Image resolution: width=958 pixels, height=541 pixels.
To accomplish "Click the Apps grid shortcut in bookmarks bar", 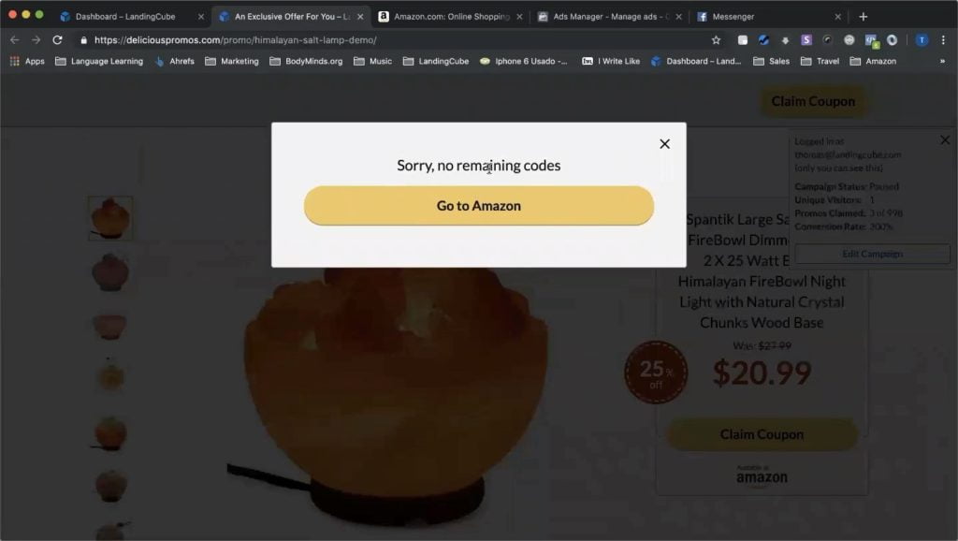I will [x=27, y=61].
